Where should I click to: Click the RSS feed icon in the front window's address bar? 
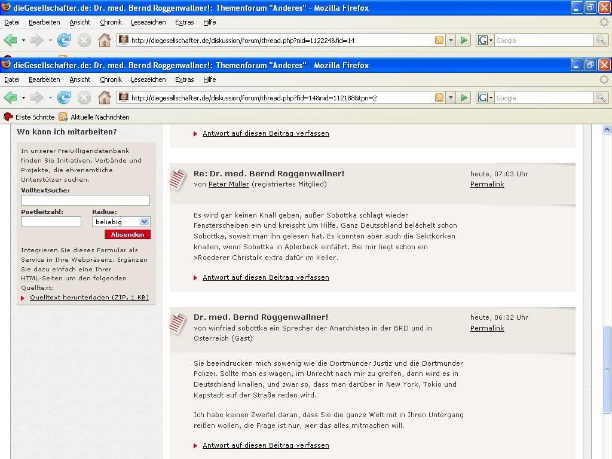(x=439, y=97)
